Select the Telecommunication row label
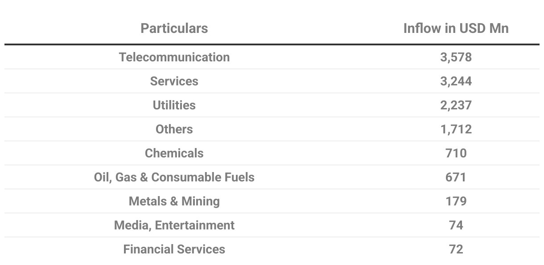Image resolution: width=544 pixels, height=265 pixels. (174, 57)
